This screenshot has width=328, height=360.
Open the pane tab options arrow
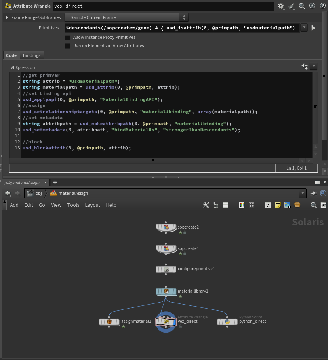(324, 182)
